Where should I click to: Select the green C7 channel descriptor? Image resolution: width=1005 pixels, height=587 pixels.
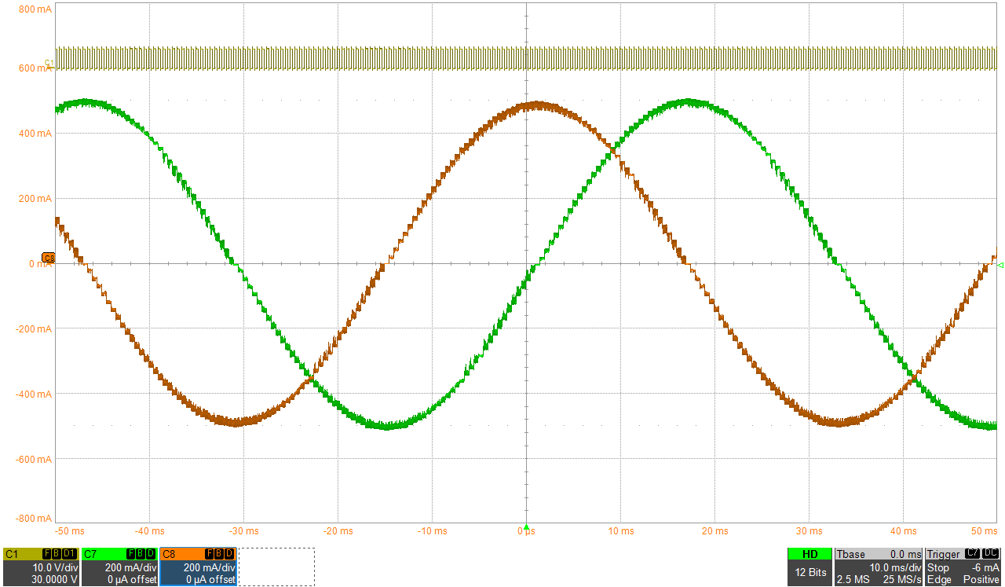(x=119, y=567)
